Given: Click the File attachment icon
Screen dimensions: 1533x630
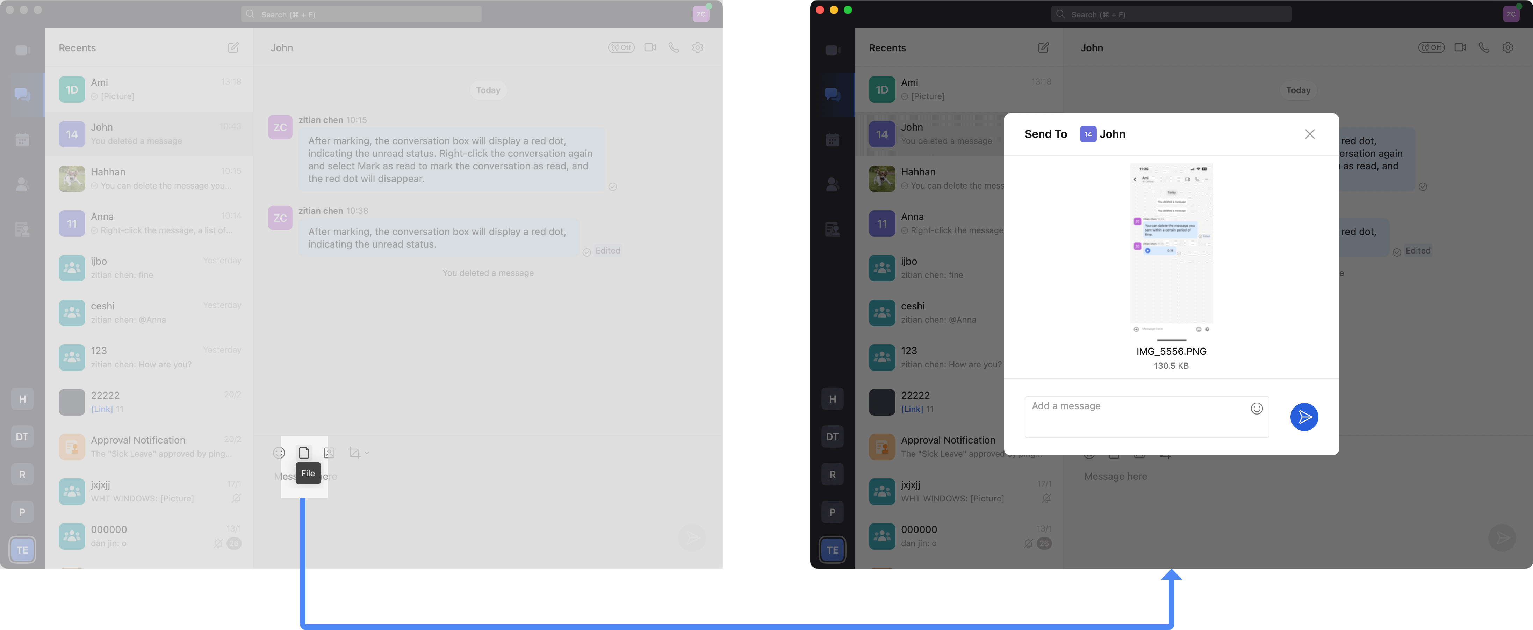Looking at the screenshot, I should tap(304, 453).
